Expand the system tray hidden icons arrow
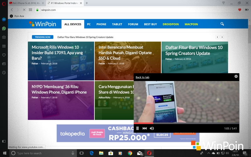This screenshot has width=251, height=157. coord(207,153)
